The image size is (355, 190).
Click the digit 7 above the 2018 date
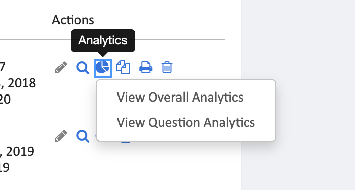tap(3, 67)
